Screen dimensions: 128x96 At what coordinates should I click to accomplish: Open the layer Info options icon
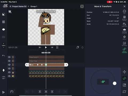tap(124, 11)
